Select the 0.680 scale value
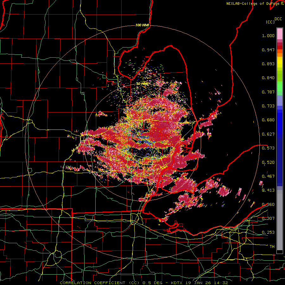 [x=268, y=120]
